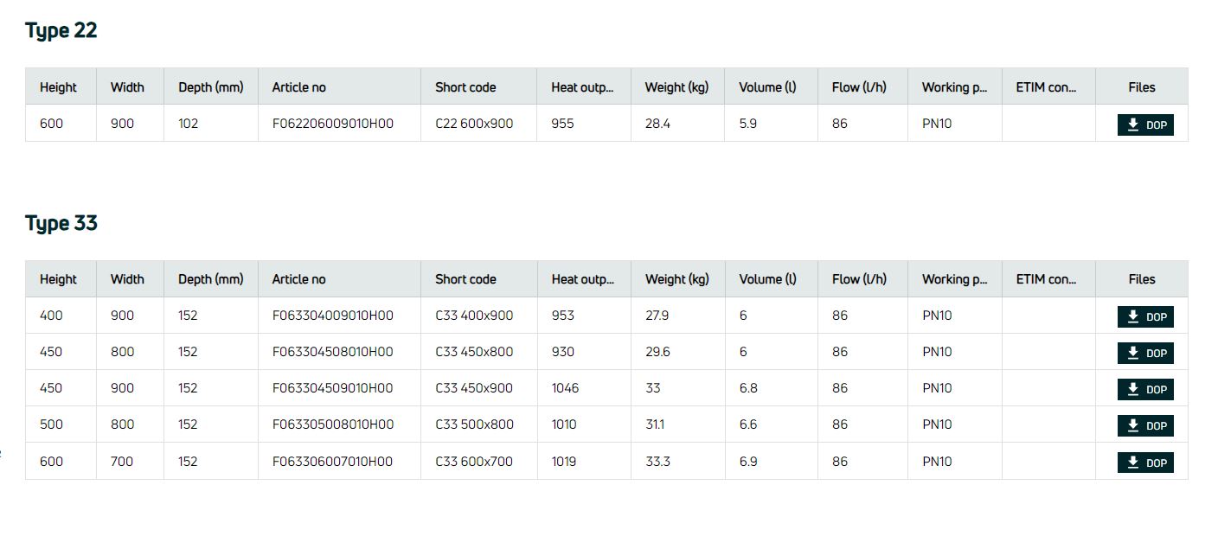
Task: Sort Type 22 table by Height header
Action: click(58, 87)
